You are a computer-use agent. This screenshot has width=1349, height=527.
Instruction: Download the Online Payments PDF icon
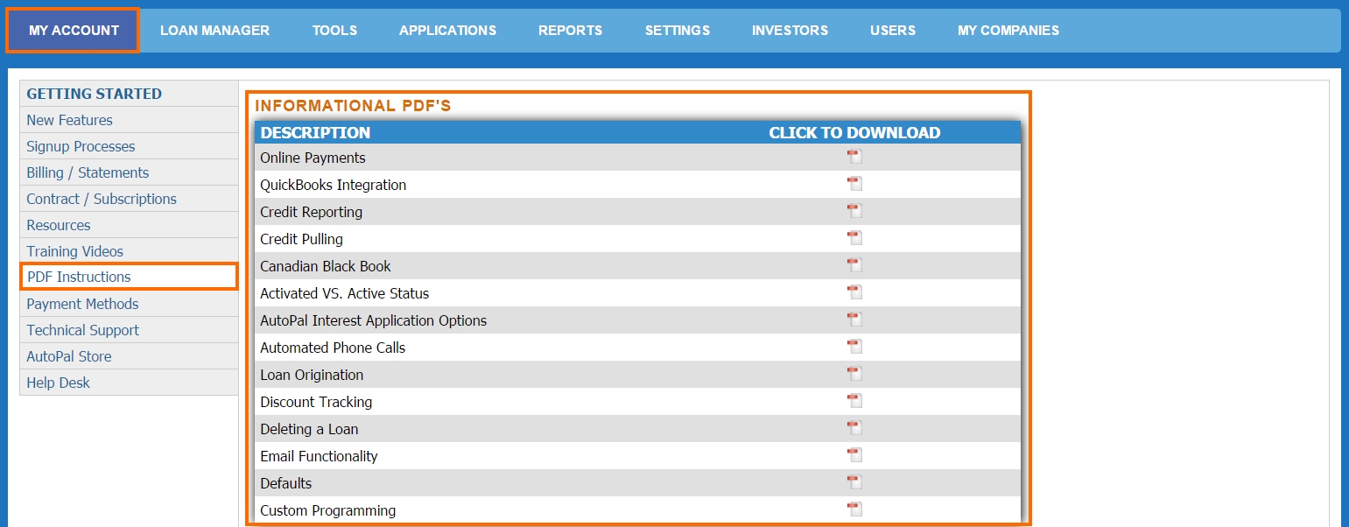[x=854, y=157]
